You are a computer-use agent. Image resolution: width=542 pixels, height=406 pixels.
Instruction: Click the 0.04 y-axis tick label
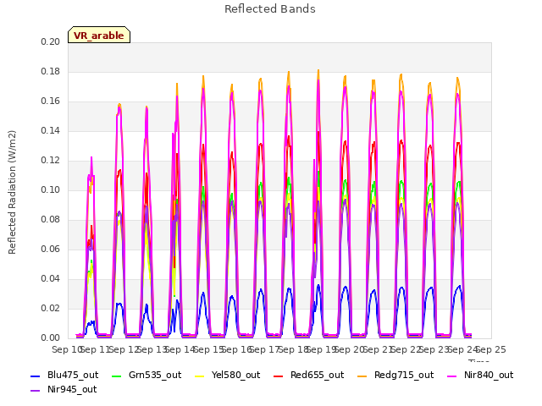(51, 279)
